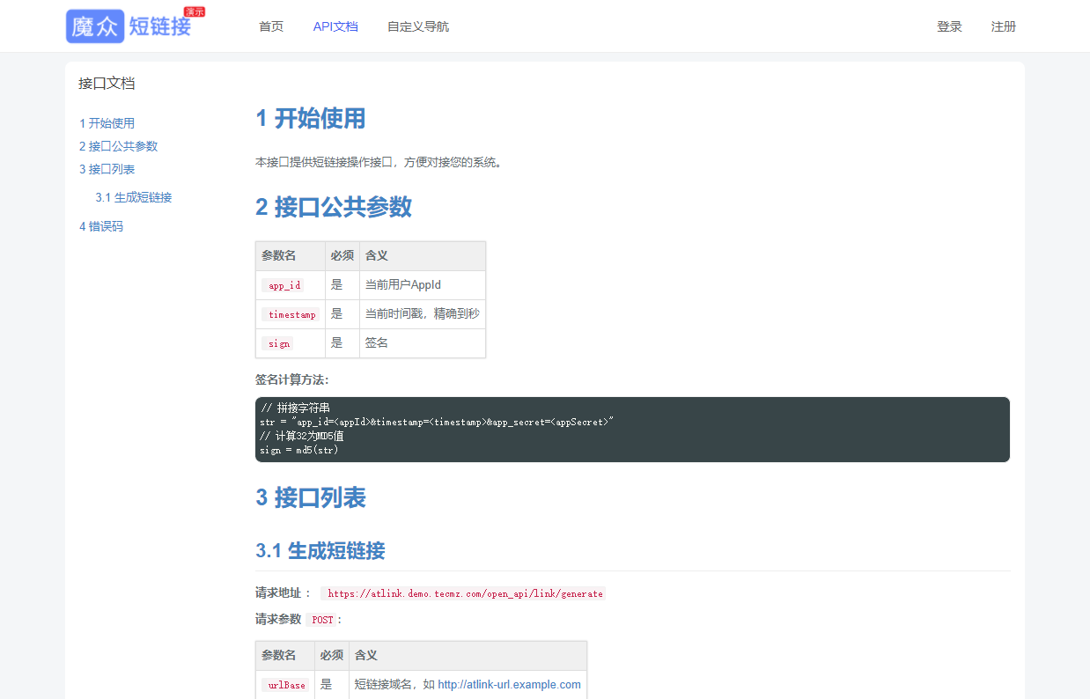This screenshot has width=1090, height=699.
Task: Click the 魔众短链接 site logo
Action: [x=136, y=26]
